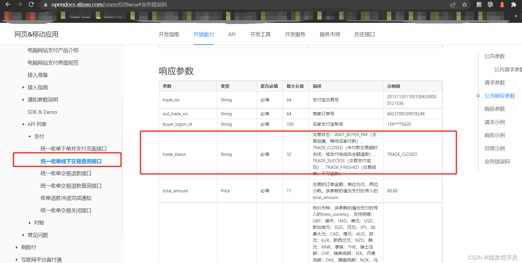Viewport: 522px width, 263px height.
Task: Open 接入准备 in sidebar
Action: tap(38, 75)
